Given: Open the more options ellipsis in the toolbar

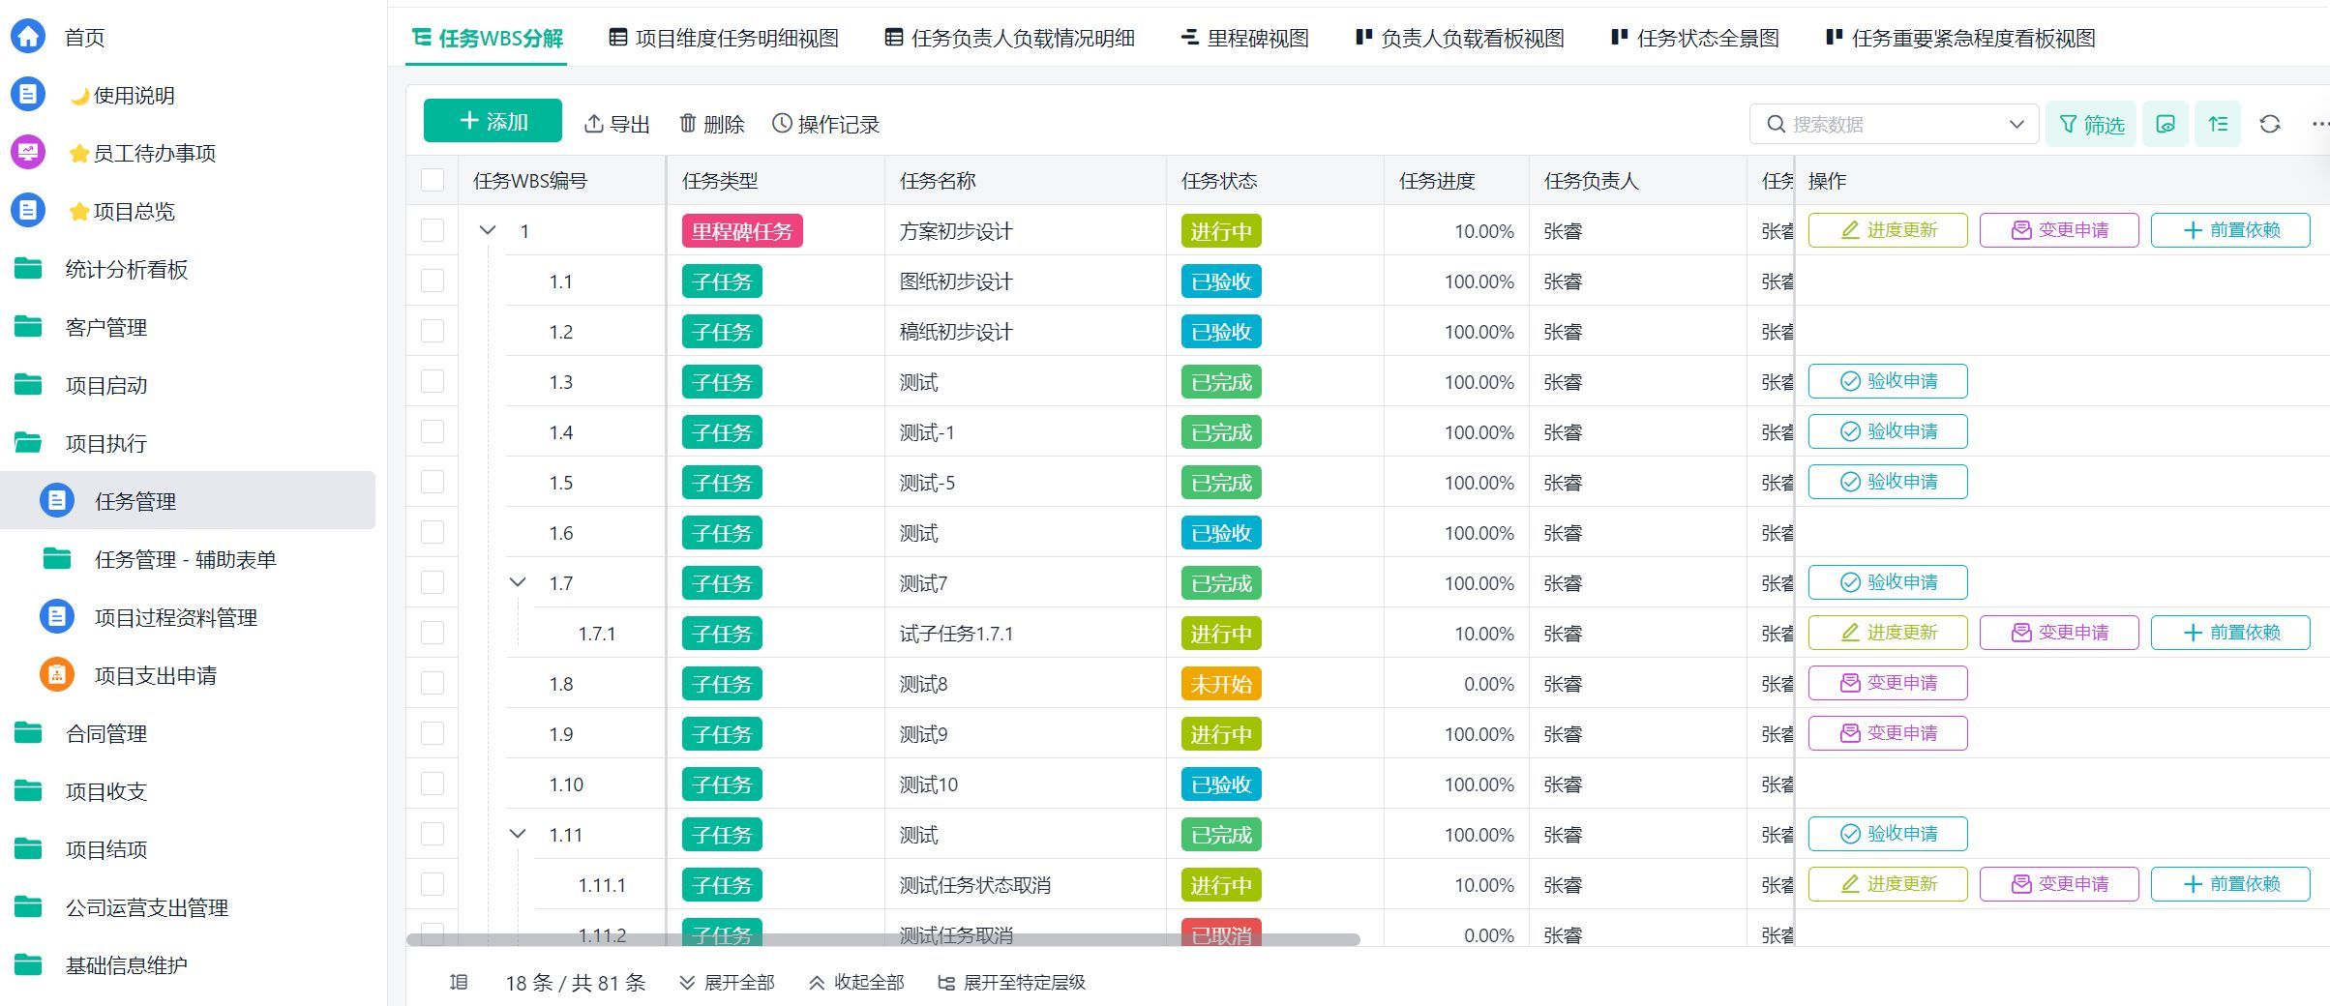Looking at the screenshot, I should pos(2319,124).
